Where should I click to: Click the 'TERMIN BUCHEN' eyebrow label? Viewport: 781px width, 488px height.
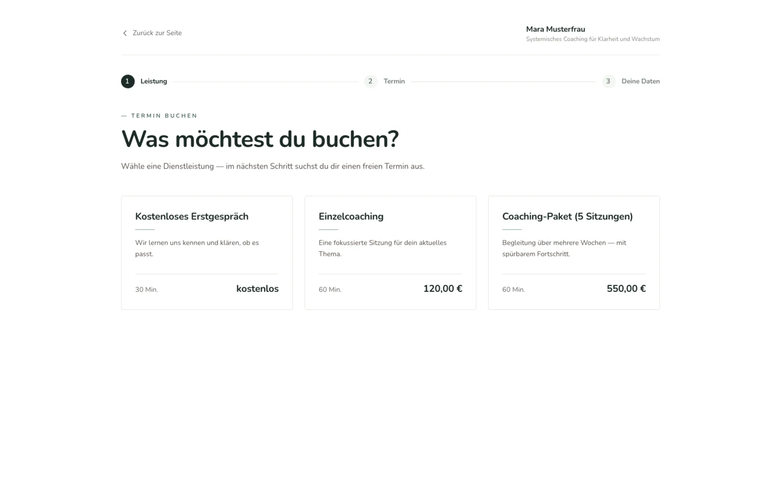164,116
